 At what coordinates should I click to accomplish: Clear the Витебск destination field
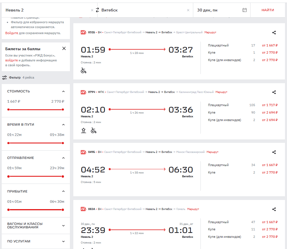coord(188,10)
